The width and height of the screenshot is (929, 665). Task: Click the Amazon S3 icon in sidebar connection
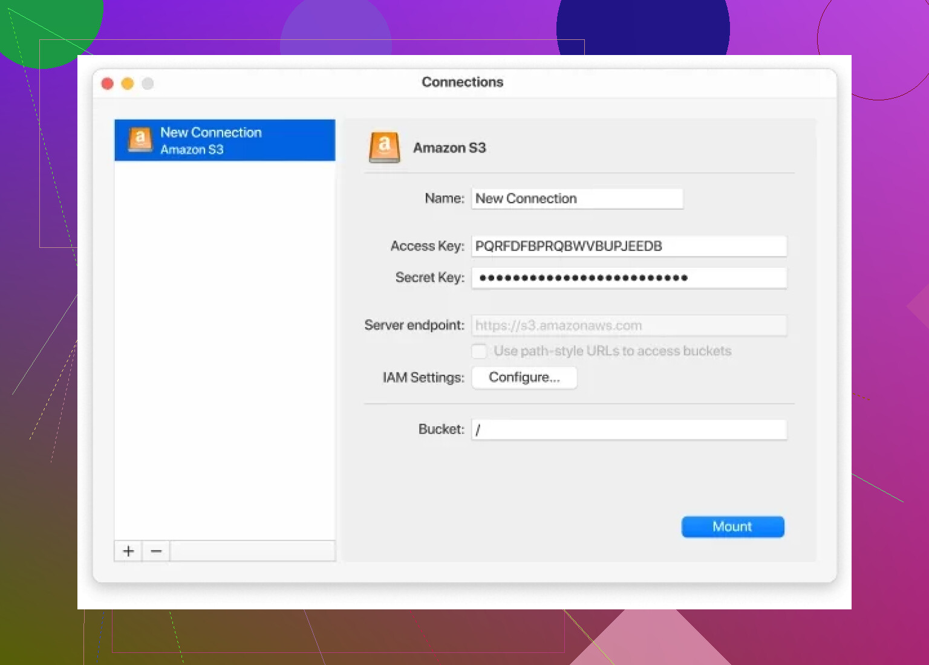[x=140, y=140]
